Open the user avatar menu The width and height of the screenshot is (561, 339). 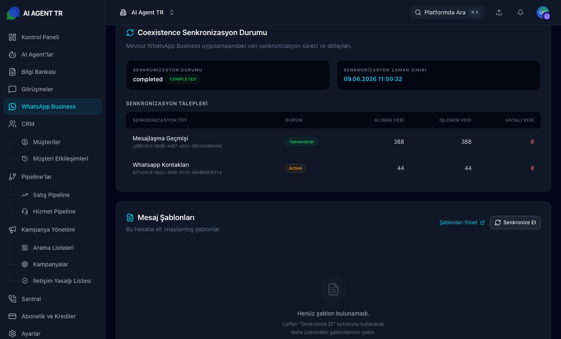pyautogui.click(x=543, y=12)
